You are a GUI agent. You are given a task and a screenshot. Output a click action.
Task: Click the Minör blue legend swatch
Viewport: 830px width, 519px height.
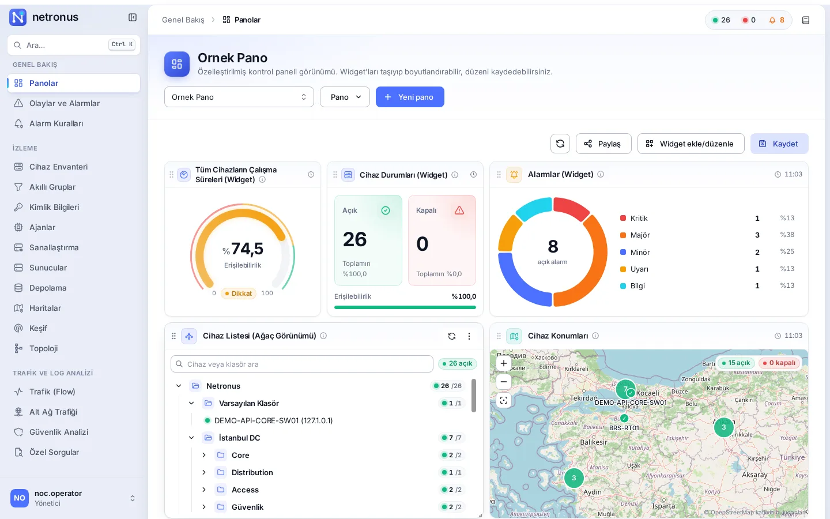click(623, 252)
